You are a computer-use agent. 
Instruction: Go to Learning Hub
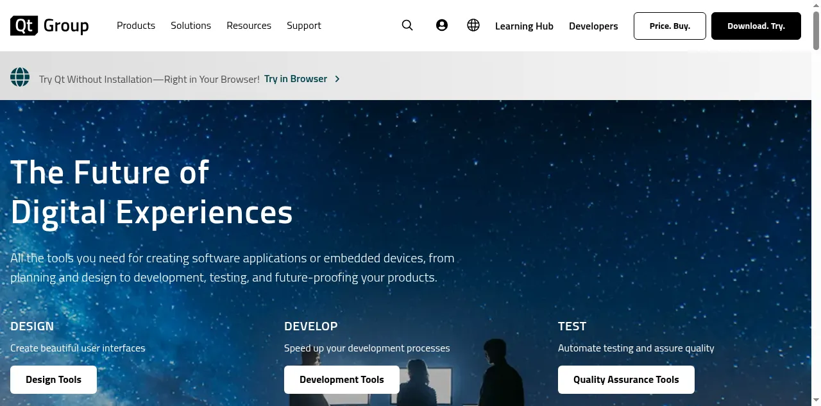[524, 26]
